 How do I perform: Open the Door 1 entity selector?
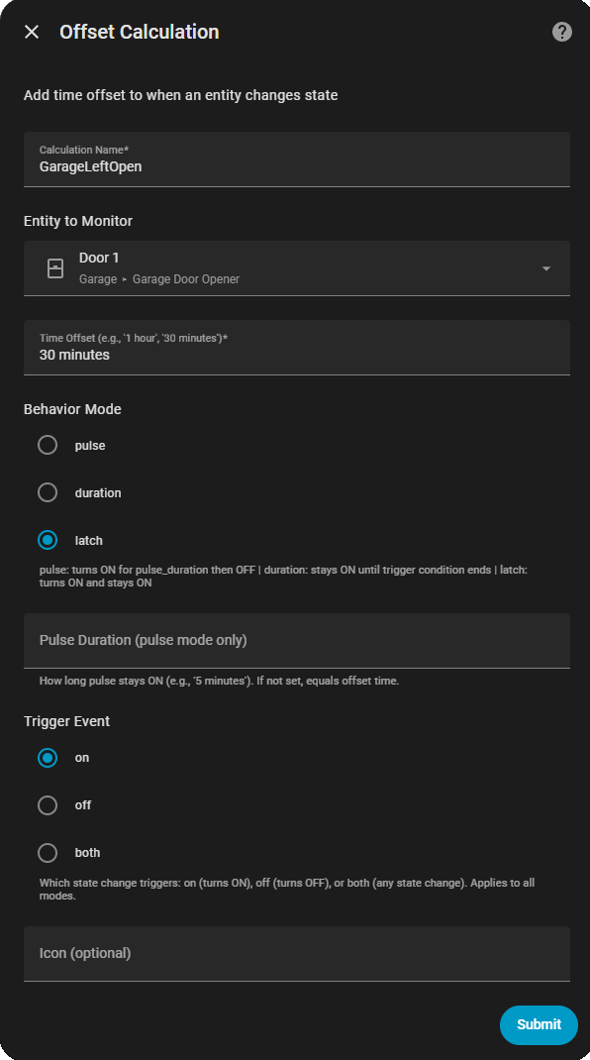pos(297,268)
